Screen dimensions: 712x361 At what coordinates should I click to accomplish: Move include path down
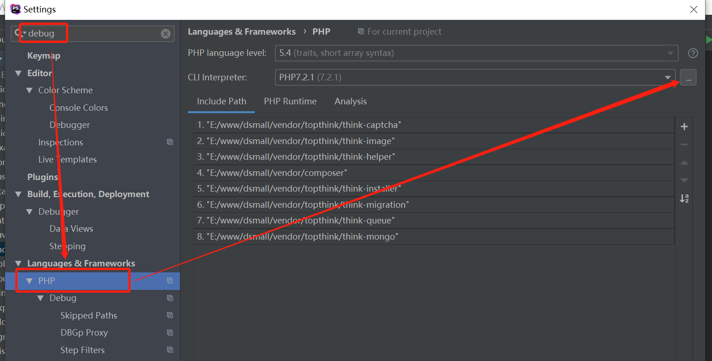[684, 180]
